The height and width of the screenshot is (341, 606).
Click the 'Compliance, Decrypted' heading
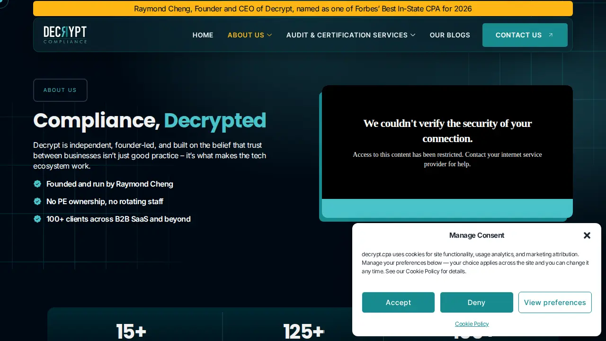pos(150,120)
